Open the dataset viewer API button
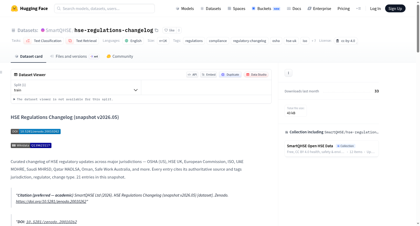Viewport: 420px width, 226px height. tap(192, 75)
